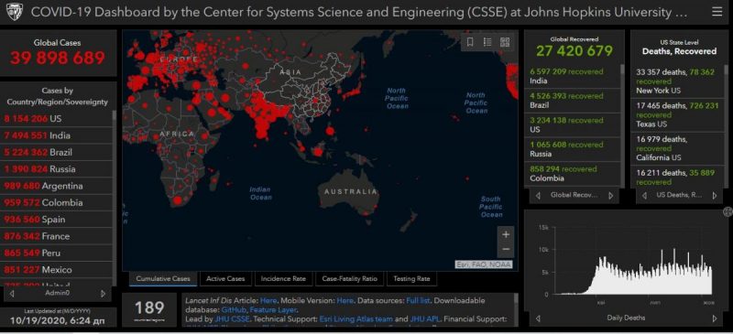Image resolution: width=733 pixels, height=334 pixels.
Task: Select the Argentina row in cases list
Action: click(x=57, y=186)
